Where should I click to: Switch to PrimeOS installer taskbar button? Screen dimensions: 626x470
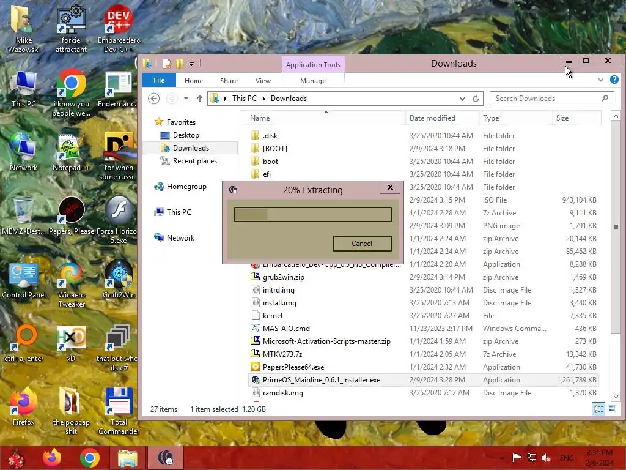[x=166, y=458]
